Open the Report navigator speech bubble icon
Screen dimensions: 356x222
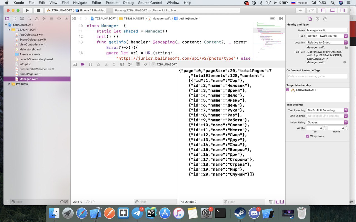[x=66, y=19]
